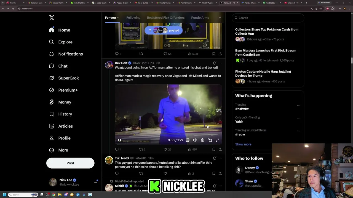Seek on the video progress bar
The height and width of the screenshot is (198, 353).
(168, 134)
